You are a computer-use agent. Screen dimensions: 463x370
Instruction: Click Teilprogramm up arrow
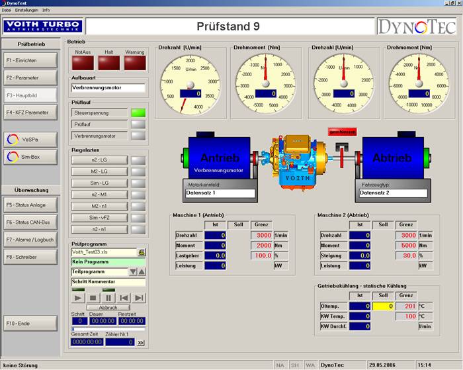pyautogui.click(x=142, y=272)
